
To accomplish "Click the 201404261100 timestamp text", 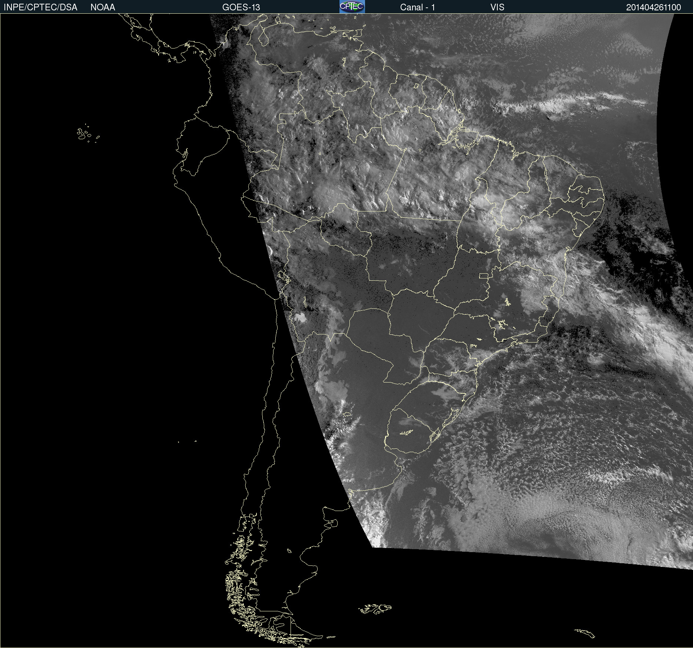I will 654,7.
